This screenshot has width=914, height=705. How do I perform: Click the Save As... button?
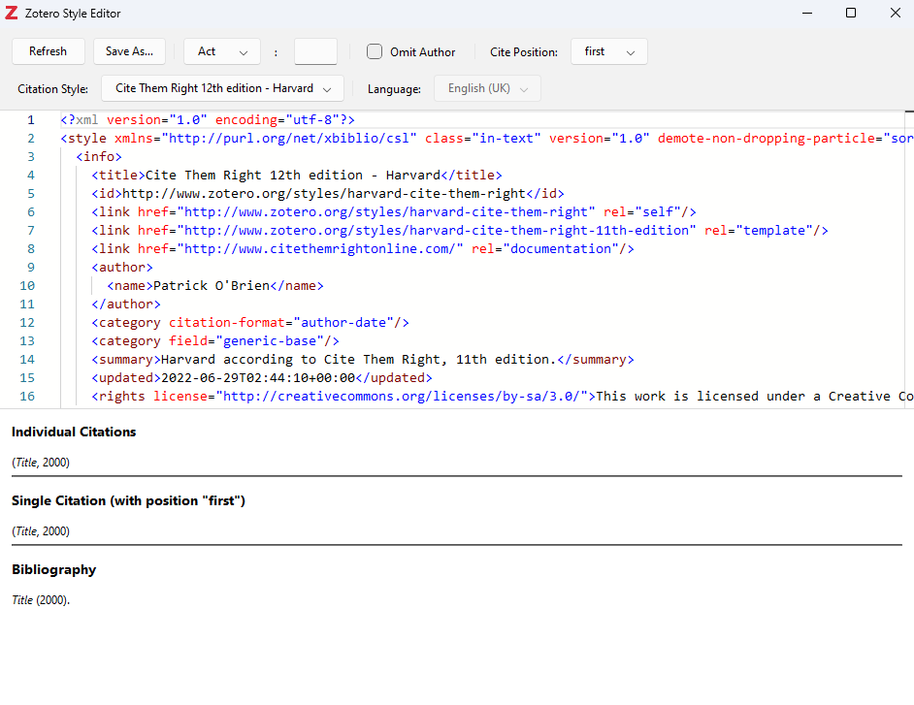tap(129, 51)
